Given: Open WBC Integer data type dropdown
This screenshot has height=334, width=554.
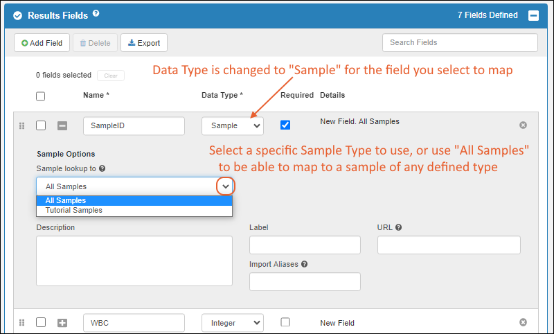Looking at the screenshot, I should pyautogui.click(x=233, y=322).
